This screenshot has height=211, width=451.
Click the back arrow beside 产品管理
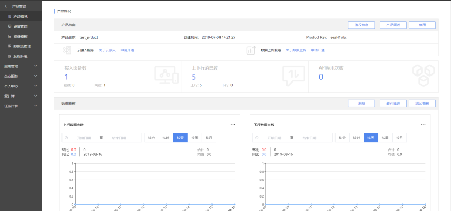point(6,6)
